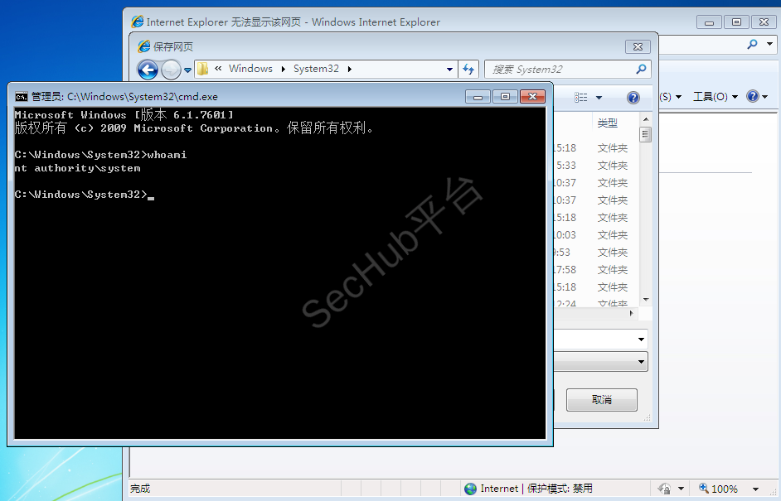Click the 取消 cancel button
This screenshot has height=501, width=781.
tap(601, 400)
